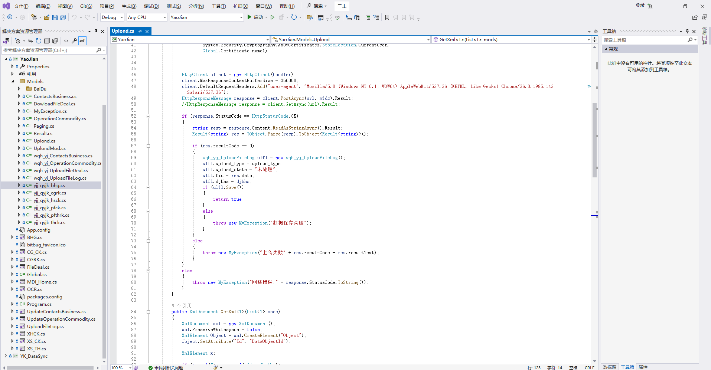Collapse the GetXml method outline at line 84
Screen dimensions: 711x370
point(148,312)
